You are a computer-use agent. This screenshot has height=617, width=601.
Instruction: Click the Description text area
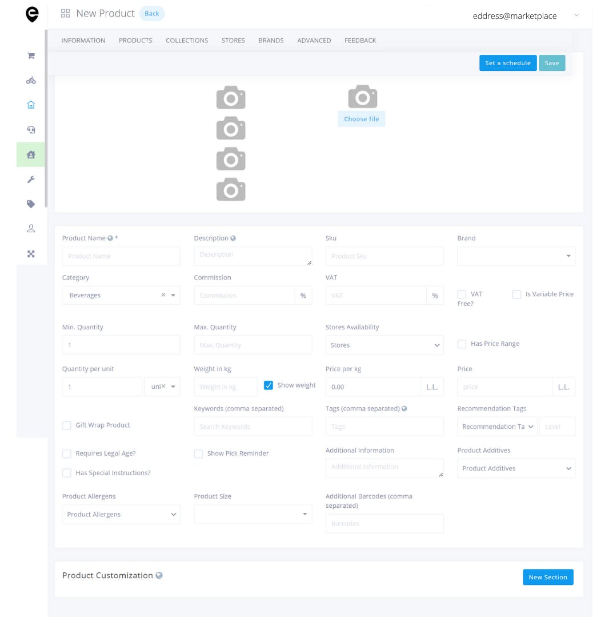(x=253, y=256)
